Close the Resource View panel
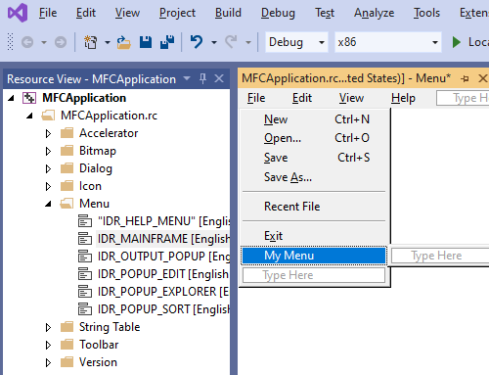 tap(219, 78)
